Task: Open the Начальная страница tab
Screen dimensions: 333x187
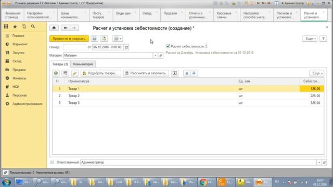Action: 12,15
